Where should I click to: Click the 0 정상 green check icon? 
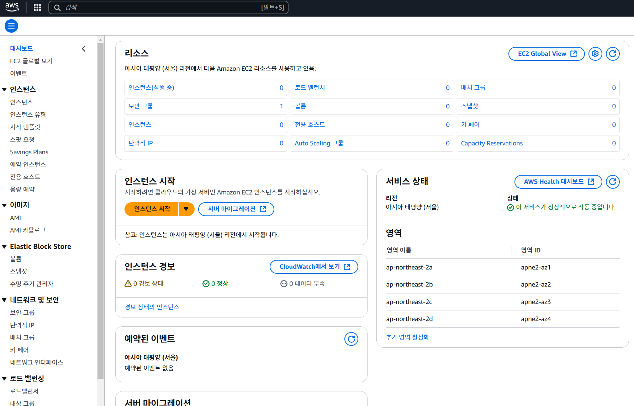206,283
